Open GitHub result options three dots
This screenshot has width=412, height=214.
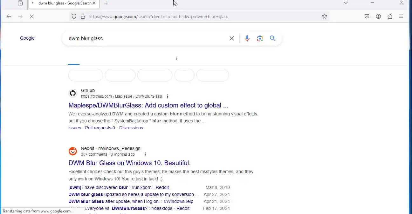click(168, 96)
